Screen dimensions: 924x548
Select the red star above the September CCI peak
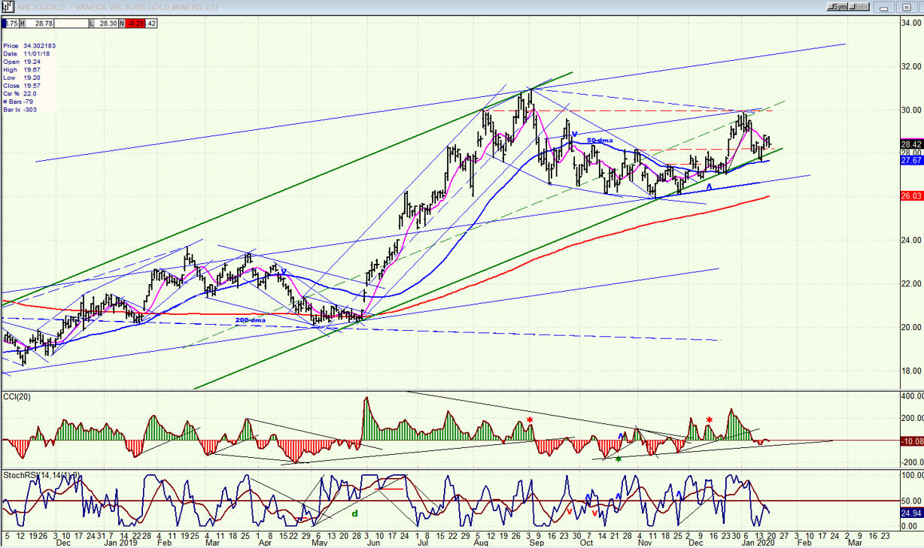[x=530, y=419]
